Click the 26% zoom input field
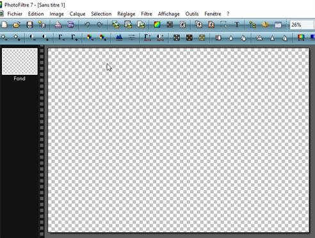This screenshot has width=315, height=238. (x=302, y=25)
